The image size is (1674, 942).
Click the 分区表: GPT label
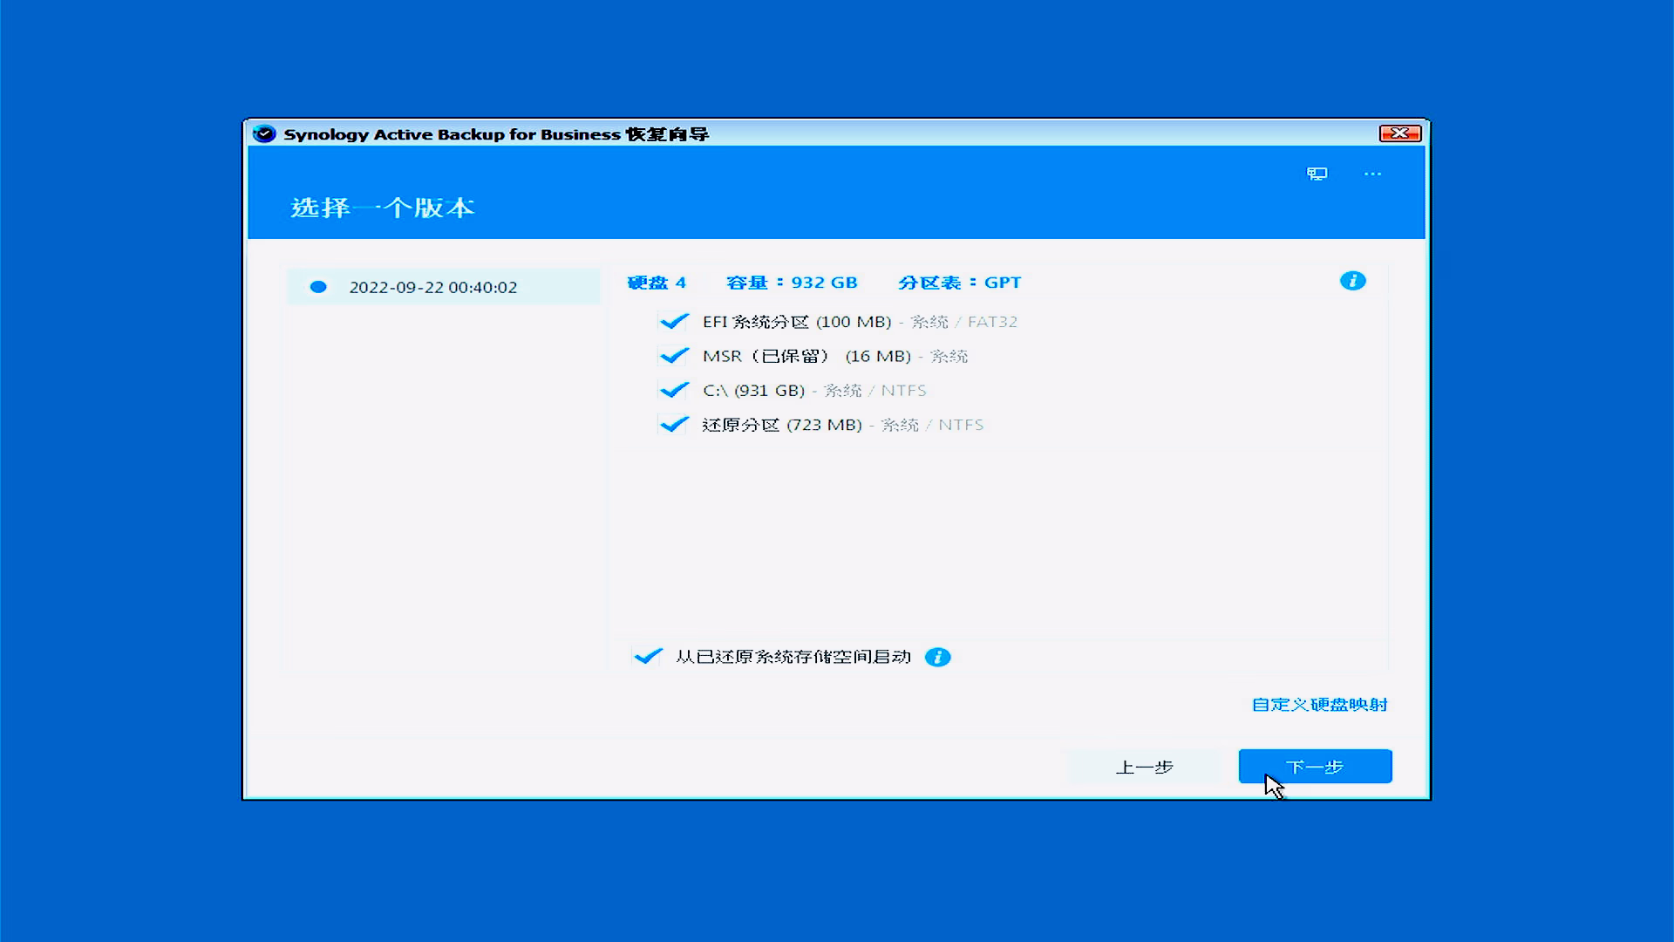(x=959, y=283)
